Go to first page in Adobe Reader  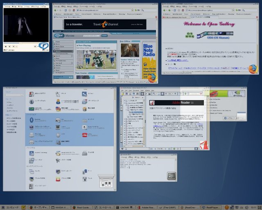151,148
